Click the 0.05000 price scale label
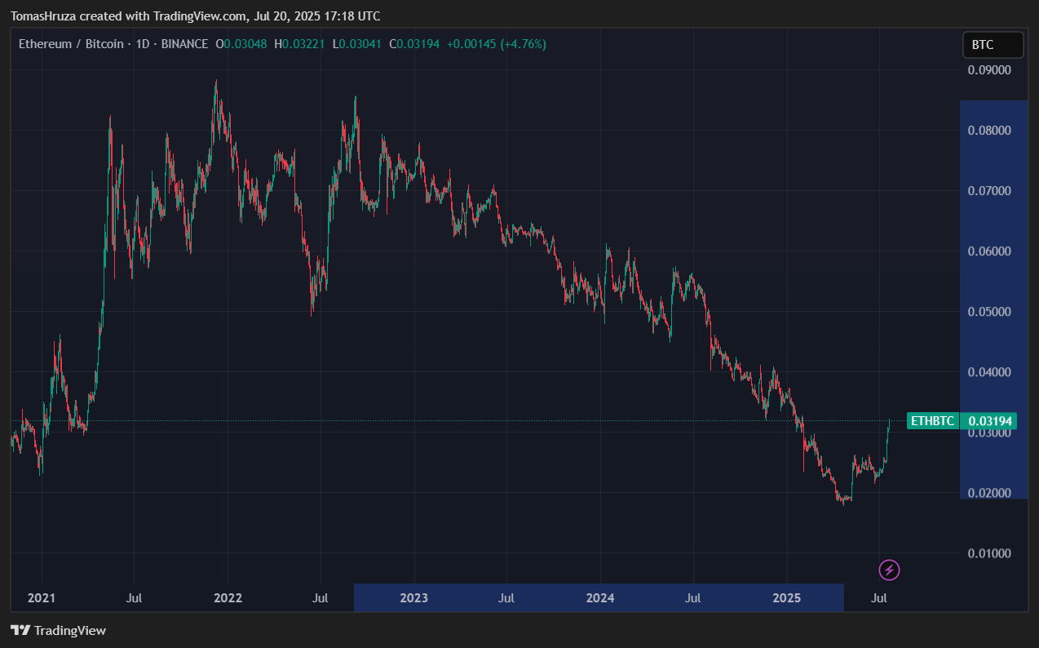 click(989, 312)
